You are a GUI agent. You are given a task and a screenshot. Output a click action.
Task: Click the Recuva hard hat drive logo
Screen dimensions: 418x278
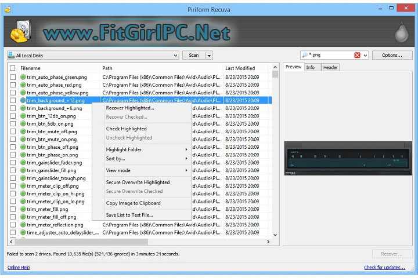coord(21,33)
